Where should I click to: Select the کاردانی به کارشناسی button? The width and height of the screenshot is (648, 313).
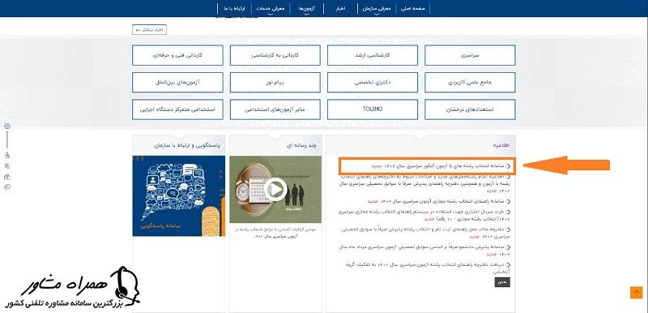[275, 55]
